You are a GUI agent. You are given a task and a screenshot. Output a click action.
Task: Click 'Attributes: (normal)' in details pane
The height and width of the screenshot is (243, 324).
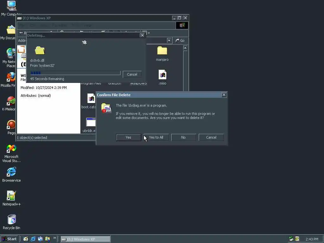pyautogui.click(x=36, y=96)
